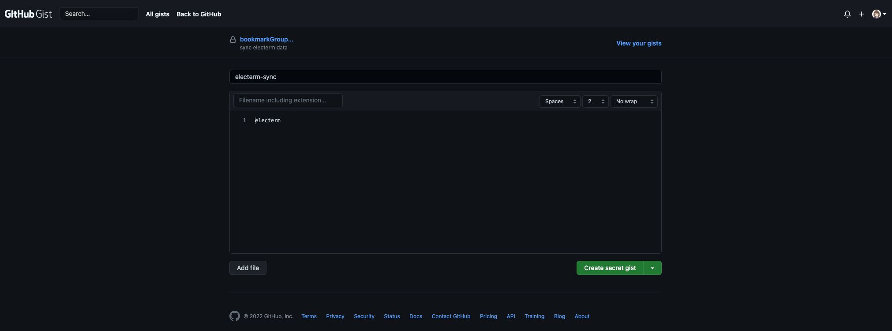Image resolution: width=892 pixels, height=331 pixels.
Task: Click the secret gist lock icon
Action: [233, 40]
